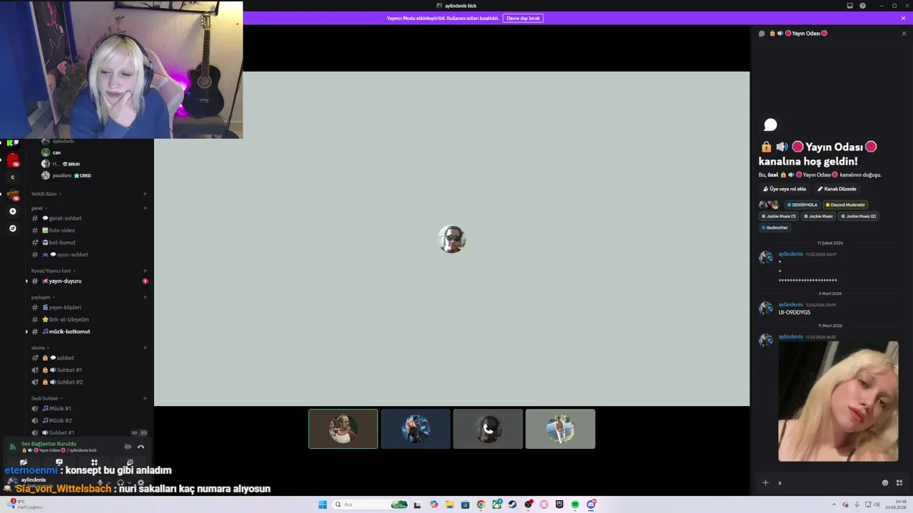Add a channel to paylaşım category
Image resolution: width=913 pixels, height=513 pixels.
point(145,297)
